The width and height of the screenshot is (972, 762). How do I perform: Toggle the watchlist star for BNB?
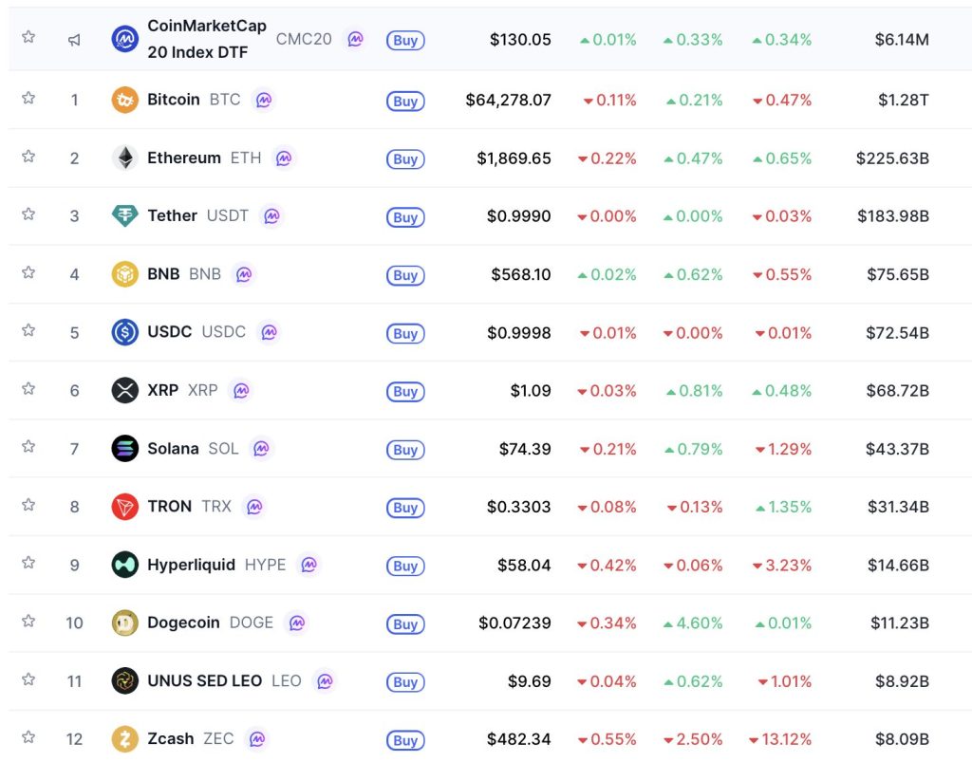28,272
